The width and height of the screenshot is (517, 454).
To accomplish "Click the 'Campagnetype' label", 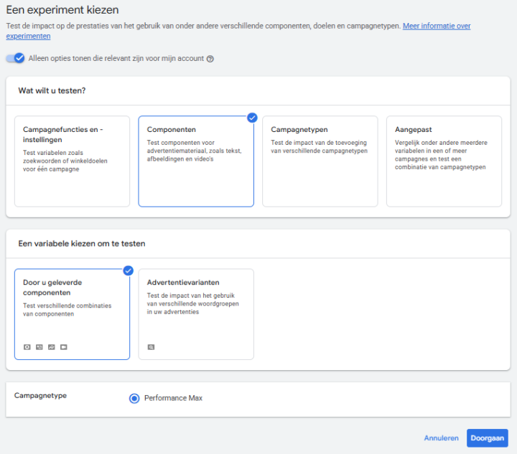I will (40, 396).
